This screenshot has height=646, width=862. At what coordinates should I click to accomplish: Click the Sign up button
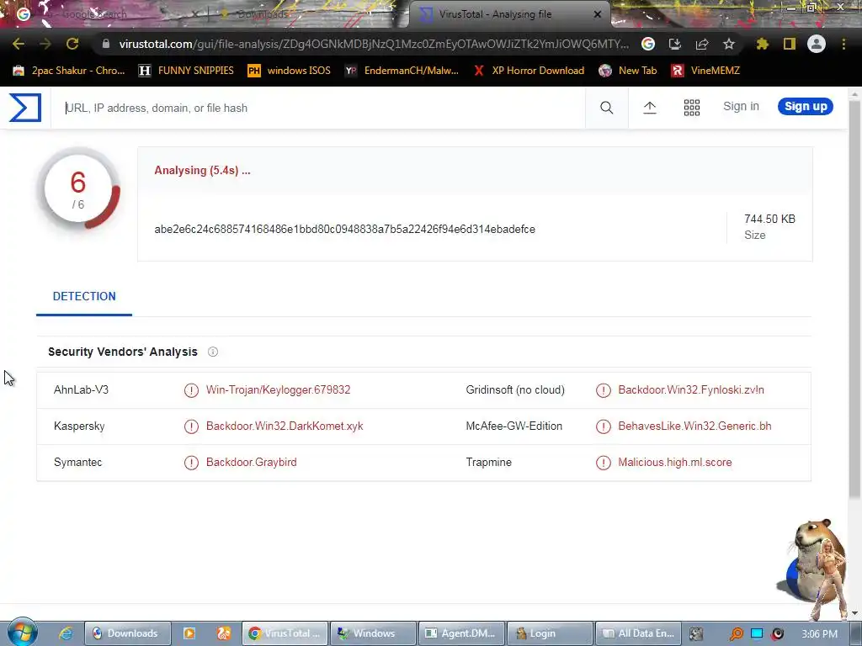(x=805, y=107)
